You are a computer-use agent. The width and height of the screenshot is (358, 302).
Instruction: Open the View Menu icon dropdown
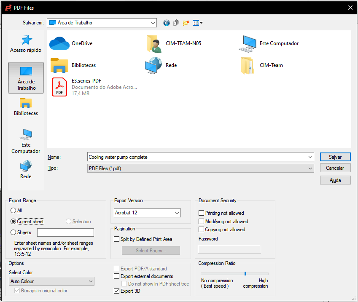(198, 23)
